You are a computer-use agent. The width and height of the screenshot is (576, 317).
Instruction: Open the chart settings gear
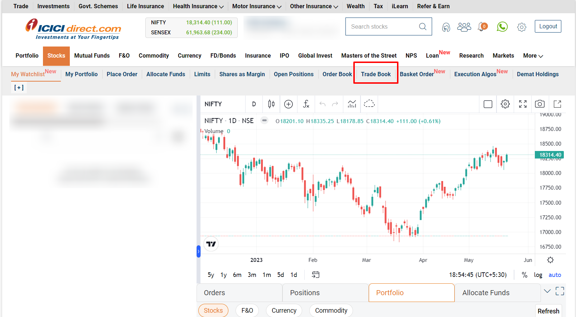tap(505, 104)
